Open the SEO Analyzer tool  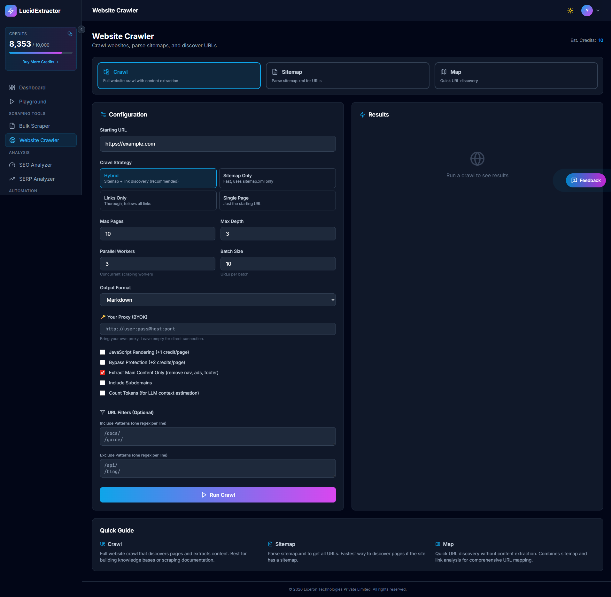[x=35, y=165]
